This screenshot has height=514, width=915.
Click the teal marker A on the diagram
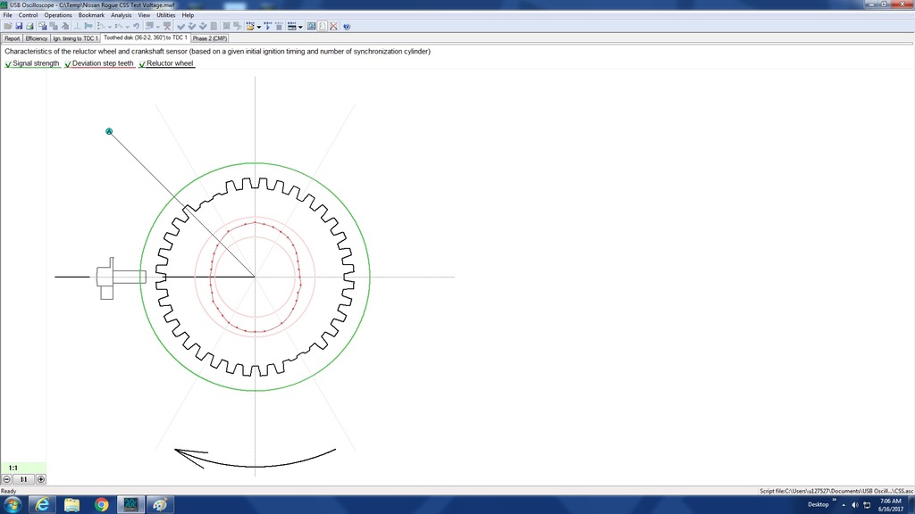pyautogui.click(x=109, y=131)
